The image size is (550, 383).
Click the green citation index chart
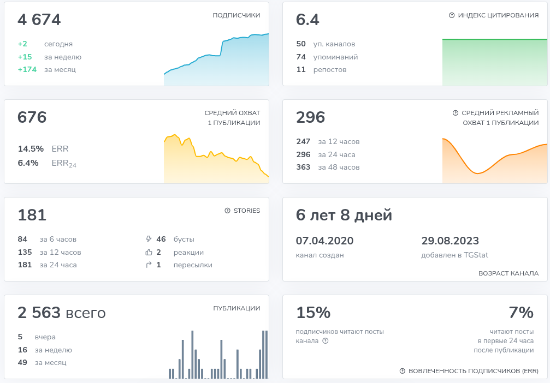click(494, 62)
